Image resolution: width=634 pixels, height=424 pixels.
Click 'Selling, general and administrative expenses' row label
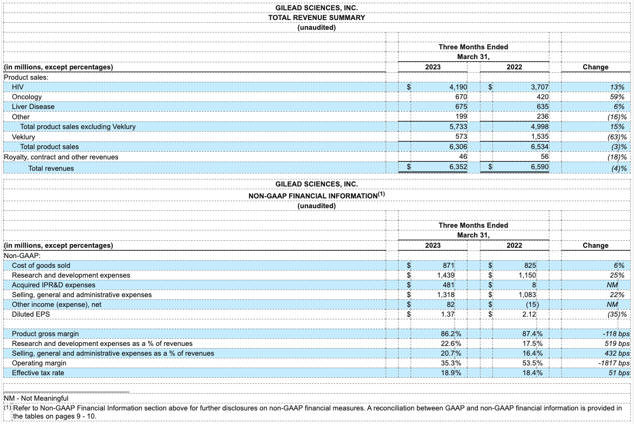click(82, 295)
